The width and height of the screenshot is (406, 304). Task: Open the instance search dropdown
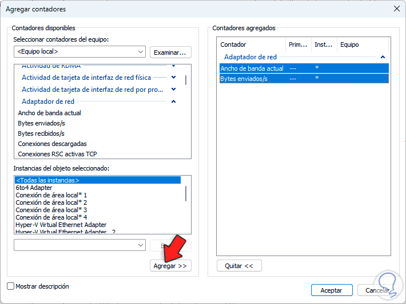141,245
